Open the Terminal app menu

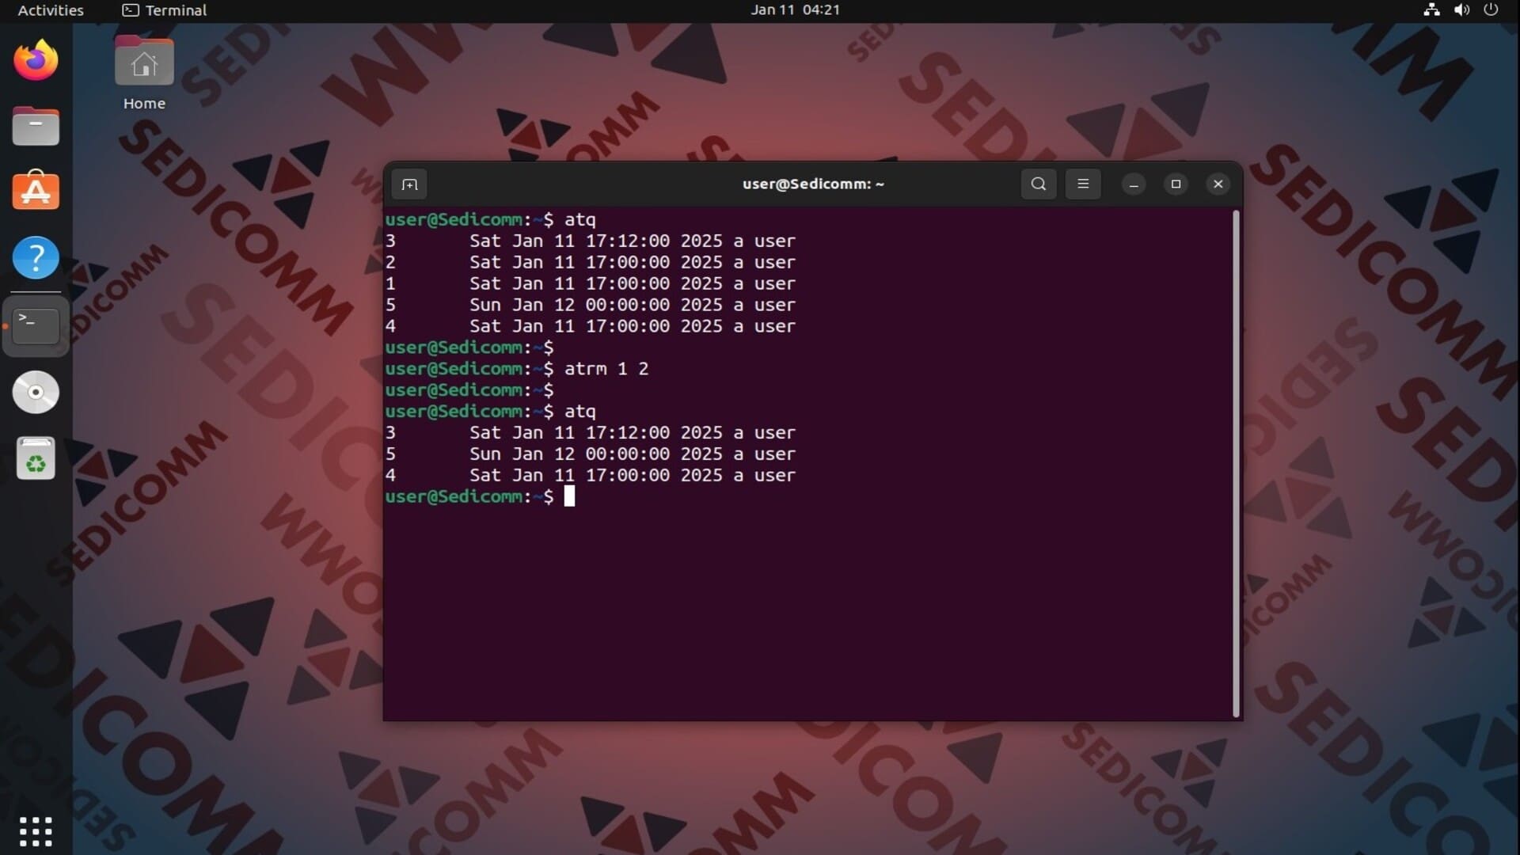click(x=165, y=10)
